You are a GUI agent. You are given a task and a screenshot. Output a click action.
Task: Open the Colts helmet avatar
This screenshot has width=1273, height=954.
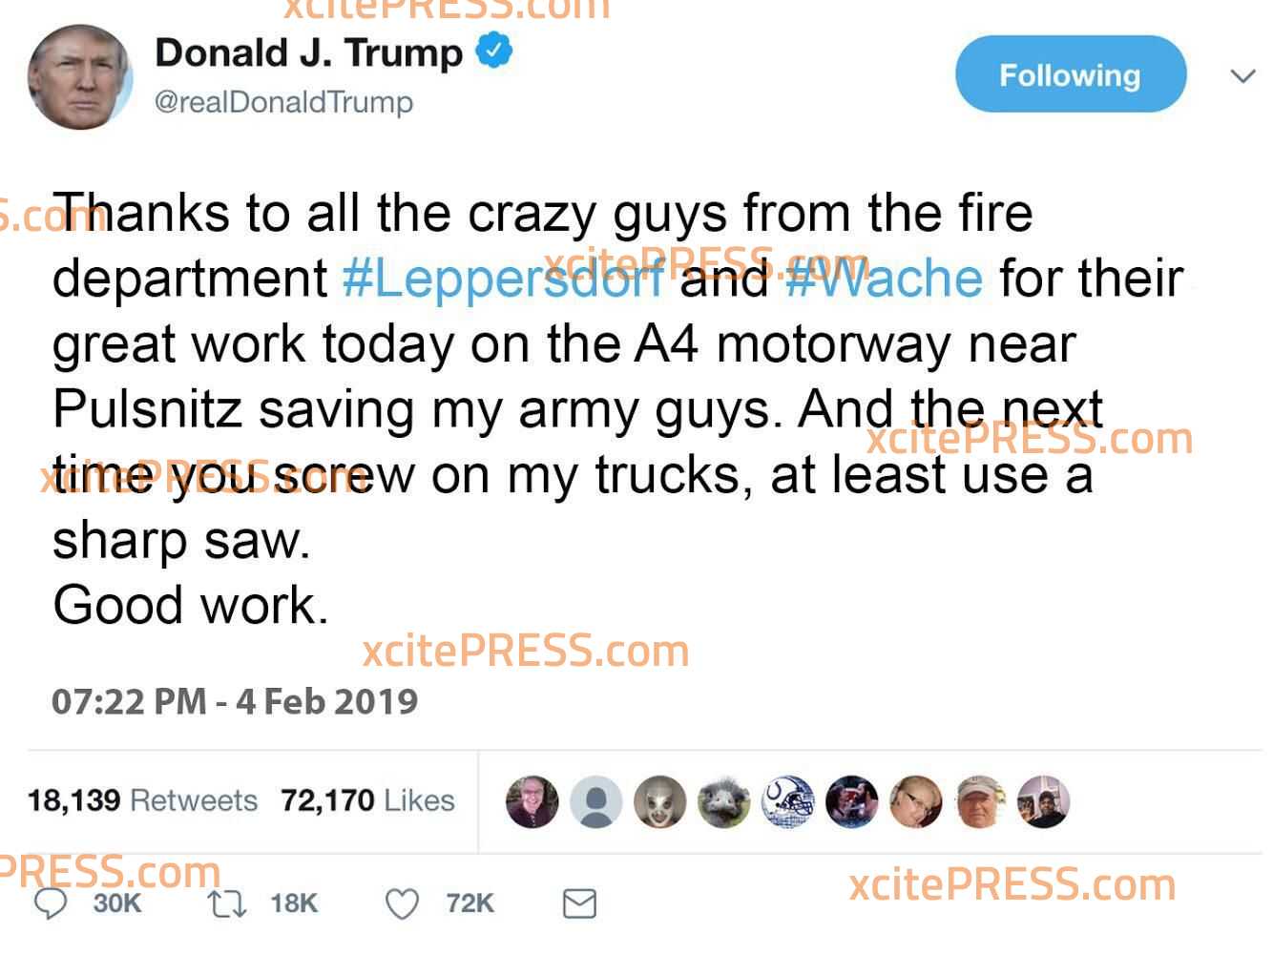click(788, 801)
